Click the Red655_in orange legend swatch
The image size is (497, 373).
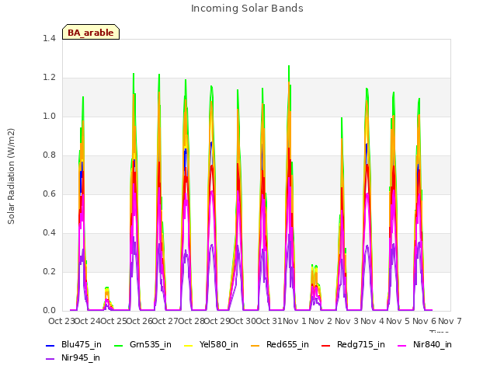pyautogui.click(x=255, y=345)
